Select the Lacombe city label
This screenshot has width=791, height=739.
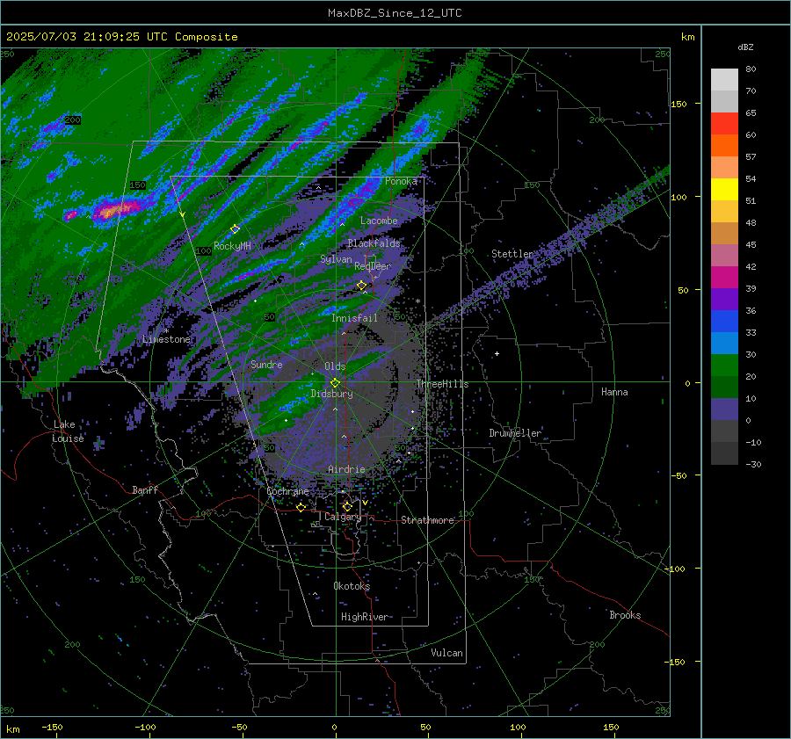click(379, 221)
